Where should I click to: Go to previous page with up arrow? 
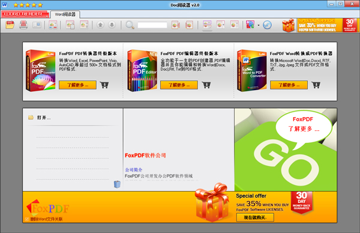(100, 25)
